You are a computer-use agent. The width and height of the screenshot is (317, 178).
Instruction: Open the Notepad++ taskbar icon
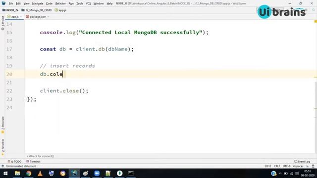click(108, 174)
